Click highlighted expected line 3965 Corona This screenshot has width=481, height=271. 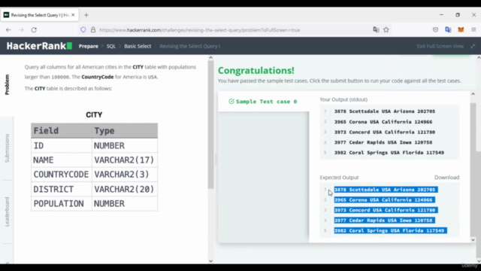coord(384,199)
